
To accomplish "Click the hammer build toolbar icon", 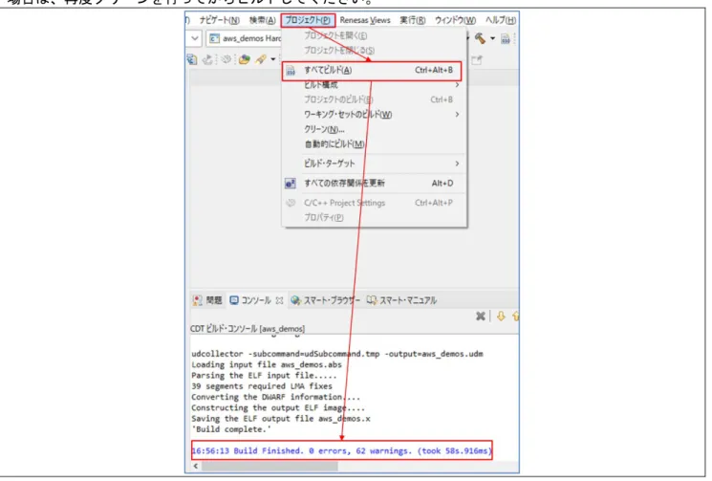I will [x=480, y=38].
